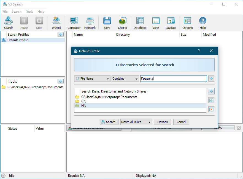Sort results by Size column
Viewport: 243px width, 179px height.
(x=190, y=35)
